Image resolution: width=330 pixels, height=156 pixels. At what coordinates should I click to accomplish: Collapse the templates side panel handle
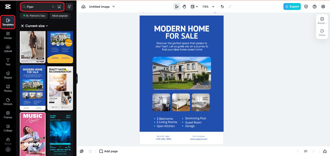[x=77, y=79]
